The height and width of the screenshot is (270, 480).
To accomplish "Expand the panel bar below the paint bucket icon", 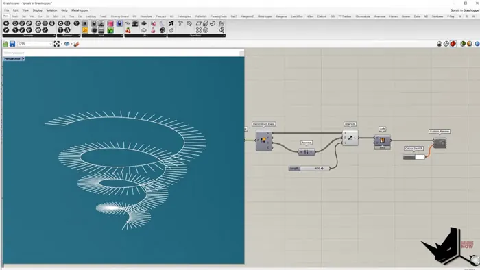I will point(196,36).
